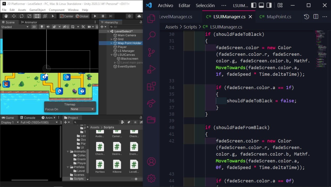Select EventSystem in Hierarchy
Screen dimensions: 331x187
click(x=127, y=66)
